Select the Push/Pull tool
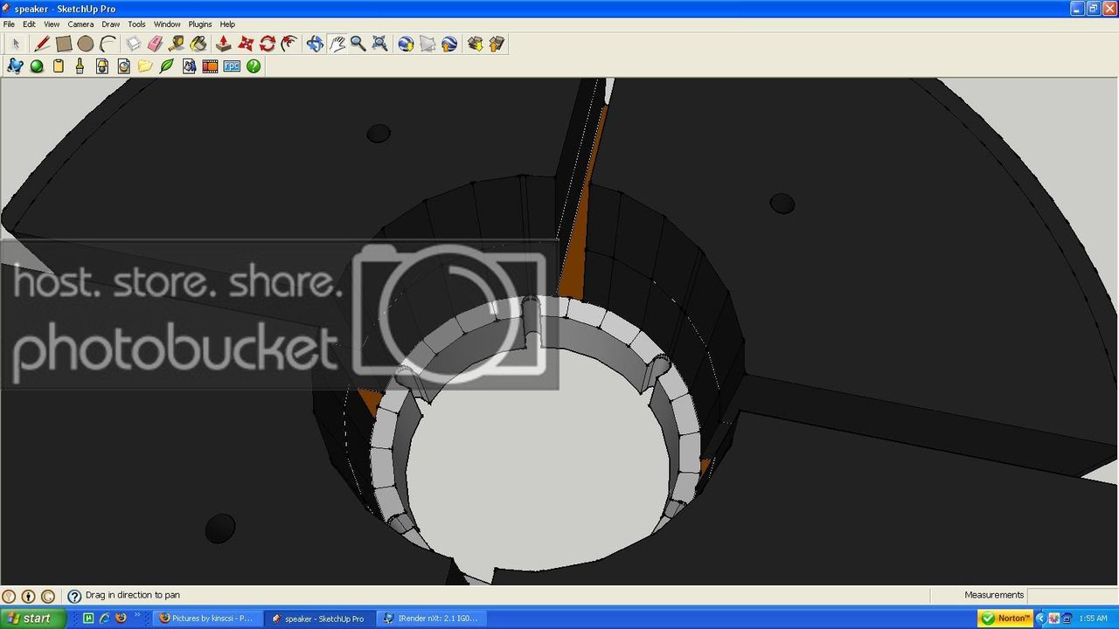Image resolution: width=1119 pixels, height=629 pixels. (x=224, y=44)
